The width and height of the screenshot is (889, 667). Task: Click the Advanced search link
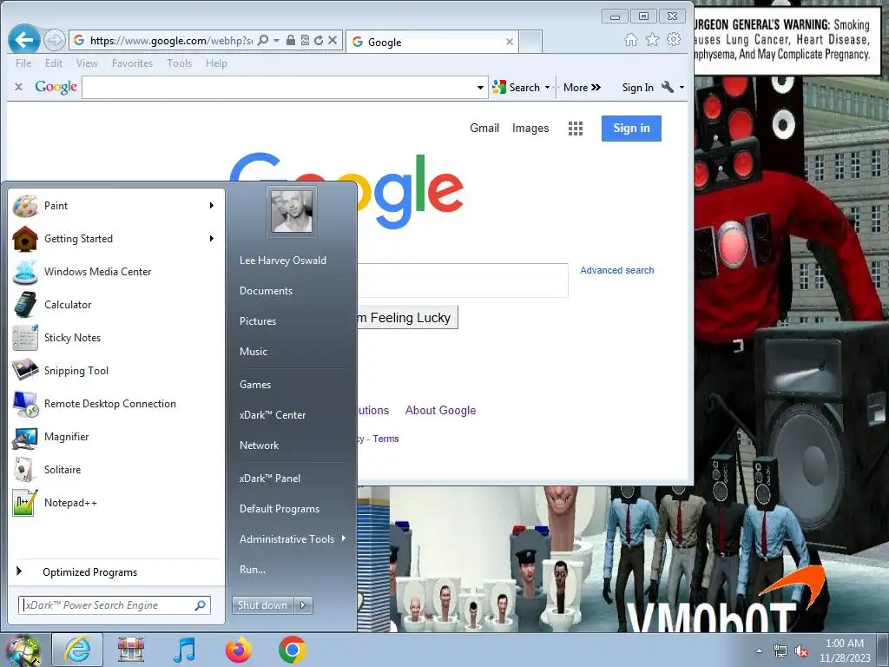[x=617, y=271]
